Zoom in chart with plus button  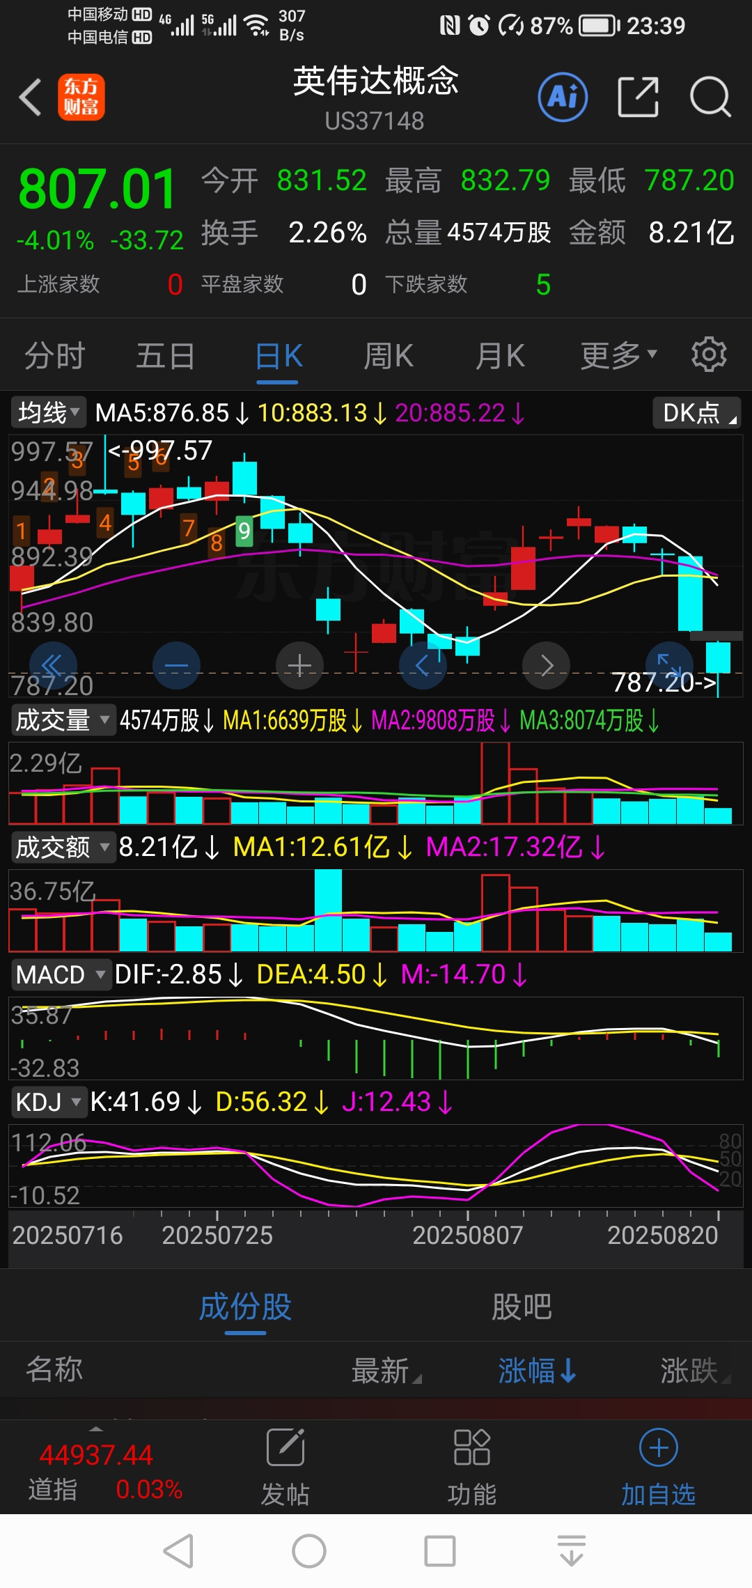[299, 665]
